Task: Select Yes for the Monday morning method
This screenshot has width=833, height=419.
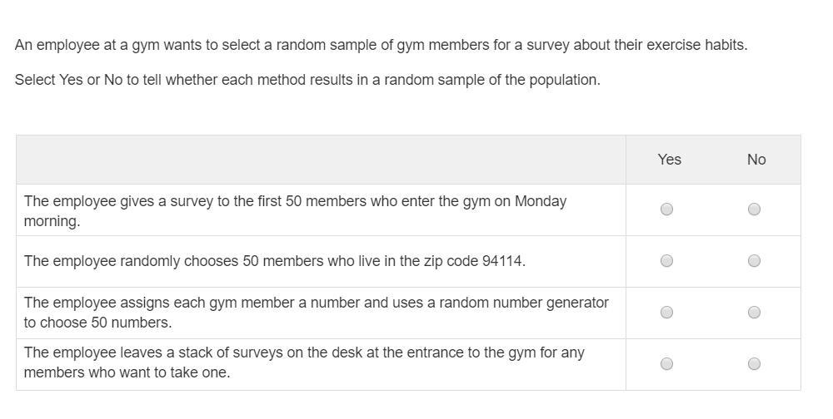Action: pos(666,209)
